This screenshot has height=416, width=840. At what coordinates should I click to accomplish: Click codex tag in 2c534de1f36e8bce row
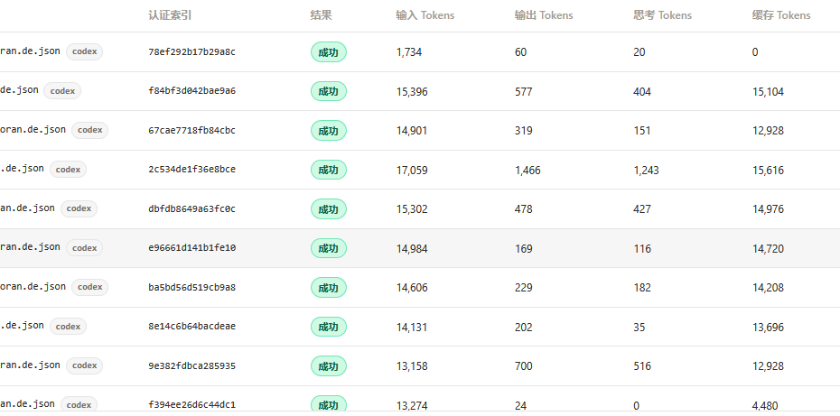68,170
